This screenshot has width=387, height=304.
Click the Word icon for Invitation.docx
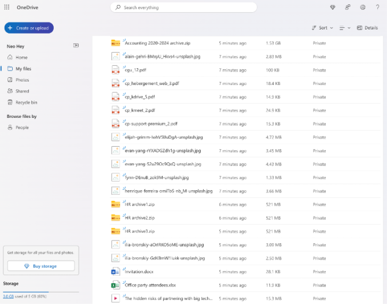pos(116,272)
